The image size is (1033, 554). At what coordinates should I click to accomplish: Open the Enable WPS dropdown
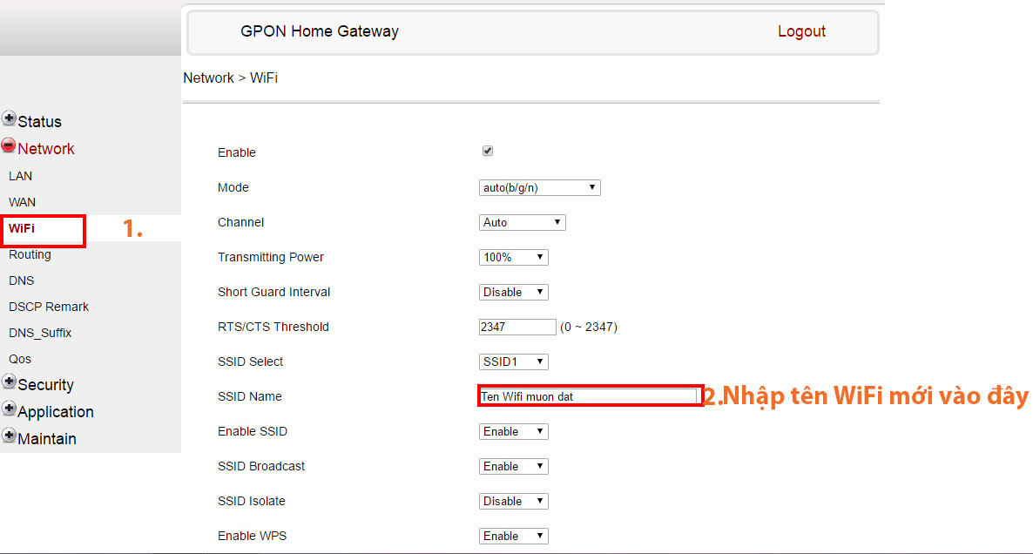[513, 537]
